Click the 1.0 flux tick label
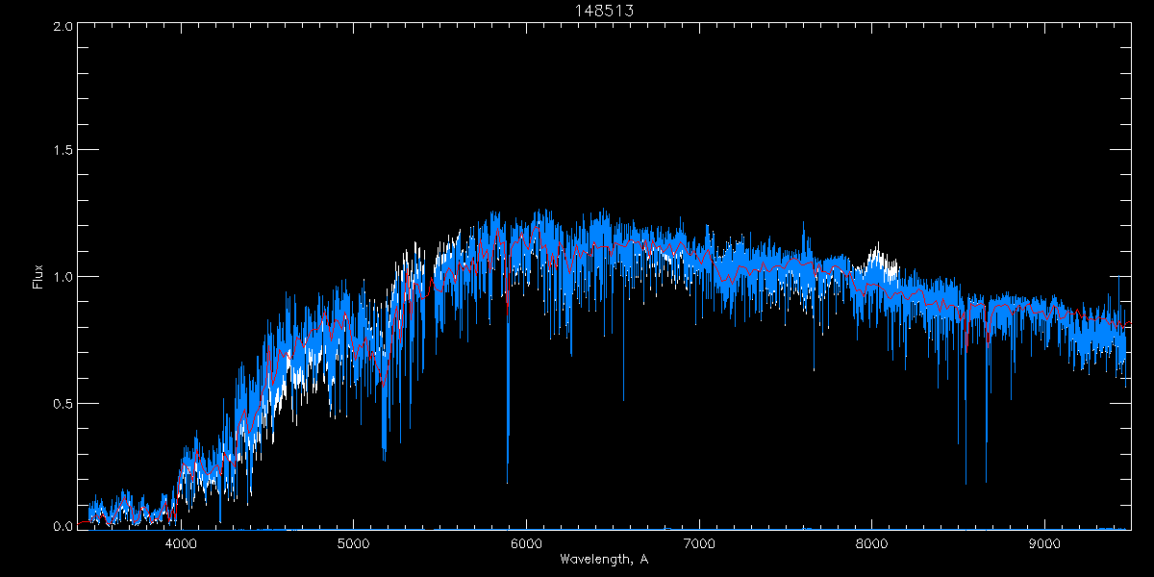The width and height of the screenshot is (1154, 577). tap(63, 277)
